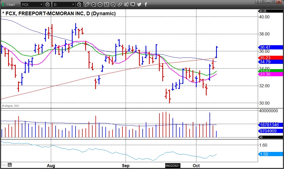The width and height of the screenshot is (284, 169).
Task: Click the Aug label on time axis
Action: click(51, 166)
